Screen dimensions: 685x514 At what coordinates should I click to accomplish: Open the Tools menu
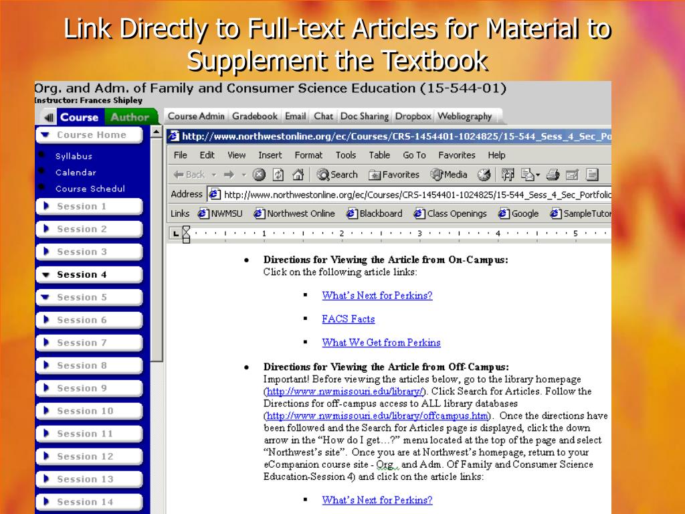tap(346, 155)
